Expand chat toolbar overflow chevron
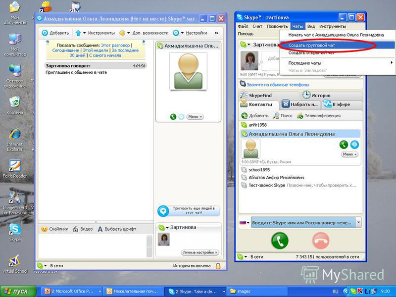This screenshot has width=396, height=297. pos(216,33)
